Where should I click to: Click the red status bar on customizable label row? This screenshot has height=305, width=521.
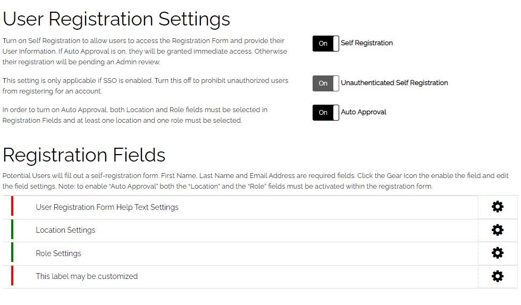pos(12,275)
